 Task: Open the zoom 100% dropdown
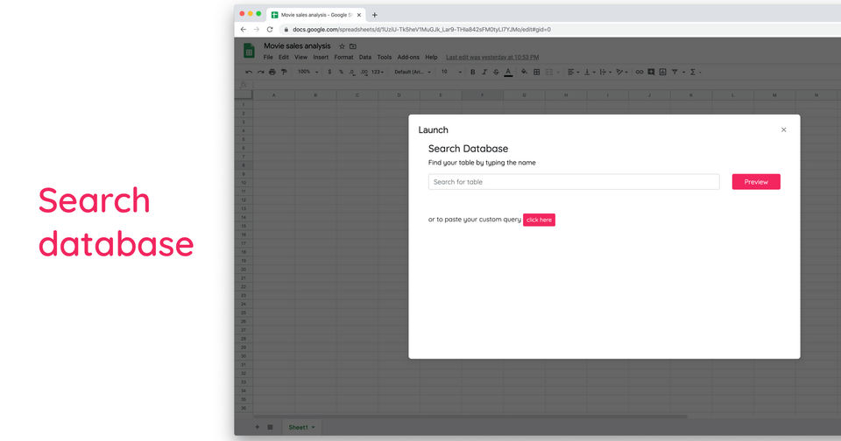(308, 72)
